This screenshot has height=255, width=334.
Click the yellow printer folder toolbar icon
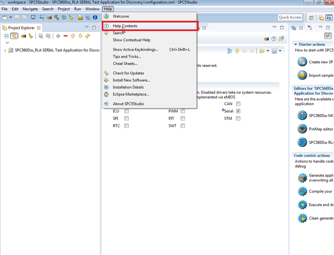[x=80, y=17]
